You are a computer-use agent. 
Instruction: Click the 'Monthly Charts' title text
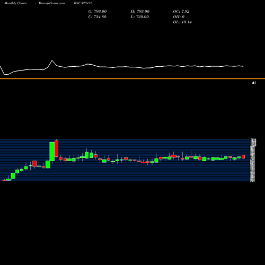[15, 3]
